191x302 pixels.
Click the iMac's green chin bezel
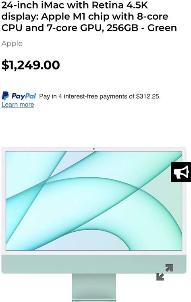[94, 264]
